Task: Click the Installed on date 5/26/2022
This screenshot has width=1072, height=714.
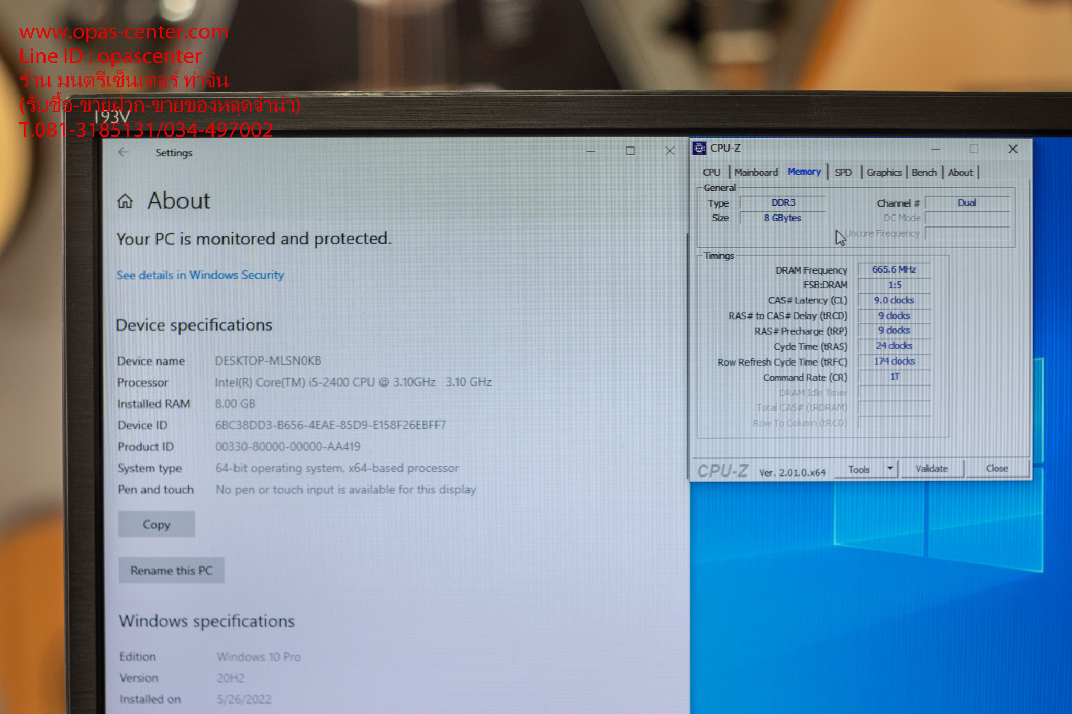Action: (244, 699)
